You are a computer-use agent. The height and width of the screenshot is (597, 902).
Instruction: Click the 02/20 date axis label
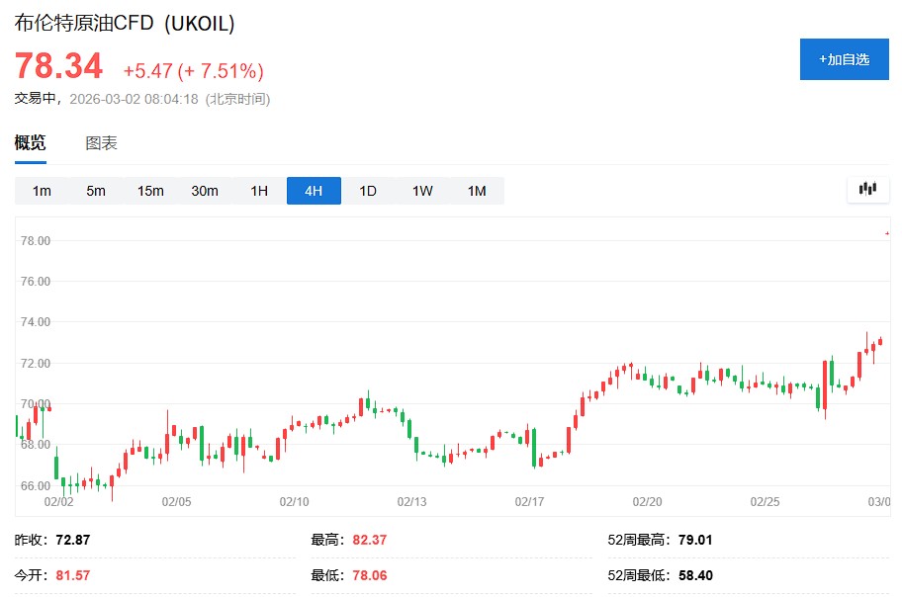(647, 502)
